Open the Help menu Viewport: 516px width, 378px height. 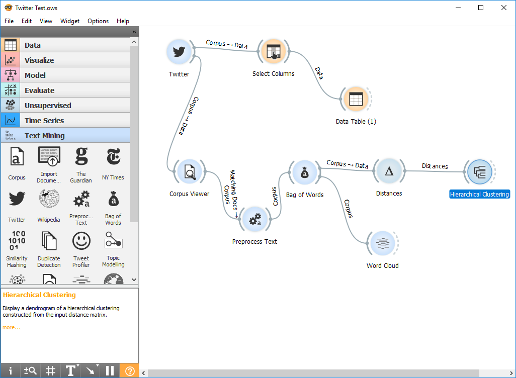pos(123,21)
